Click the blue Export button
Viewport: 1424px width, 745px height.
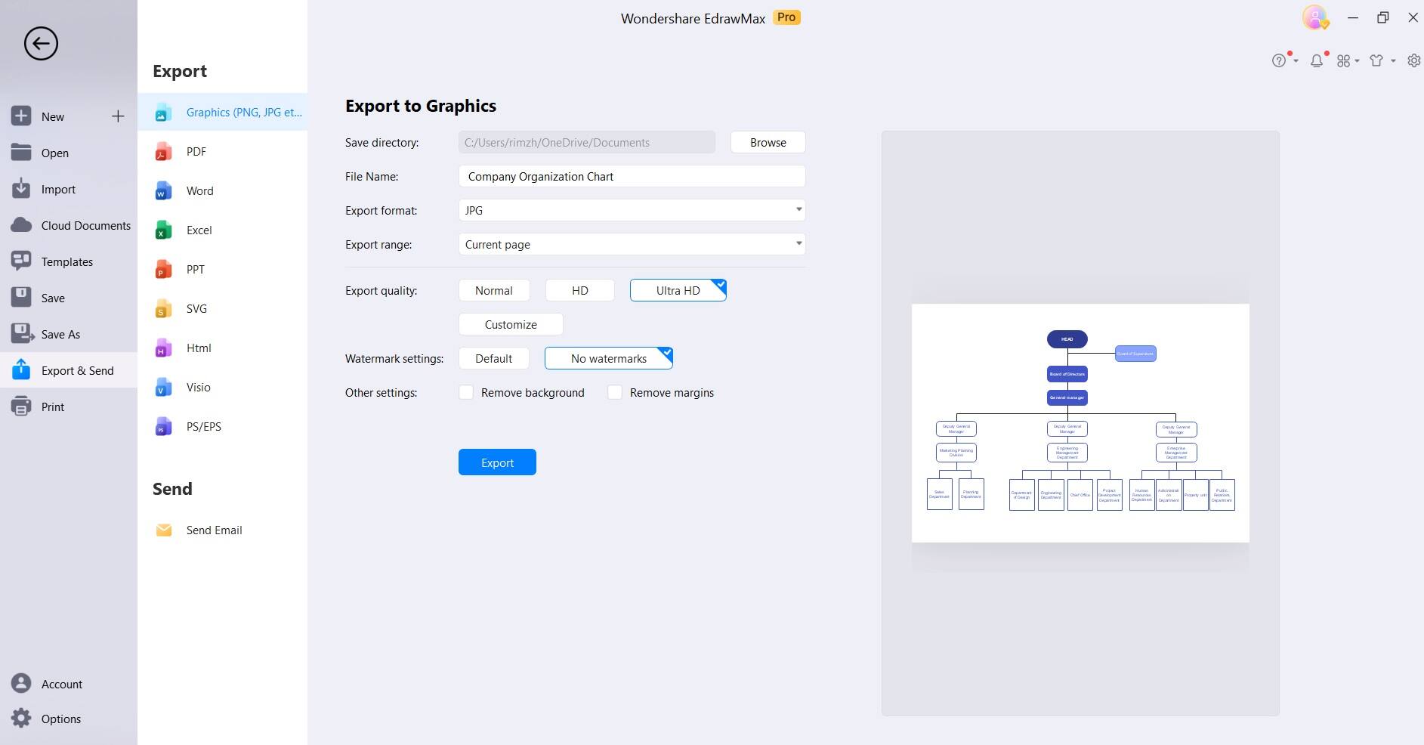click(497, 462)
